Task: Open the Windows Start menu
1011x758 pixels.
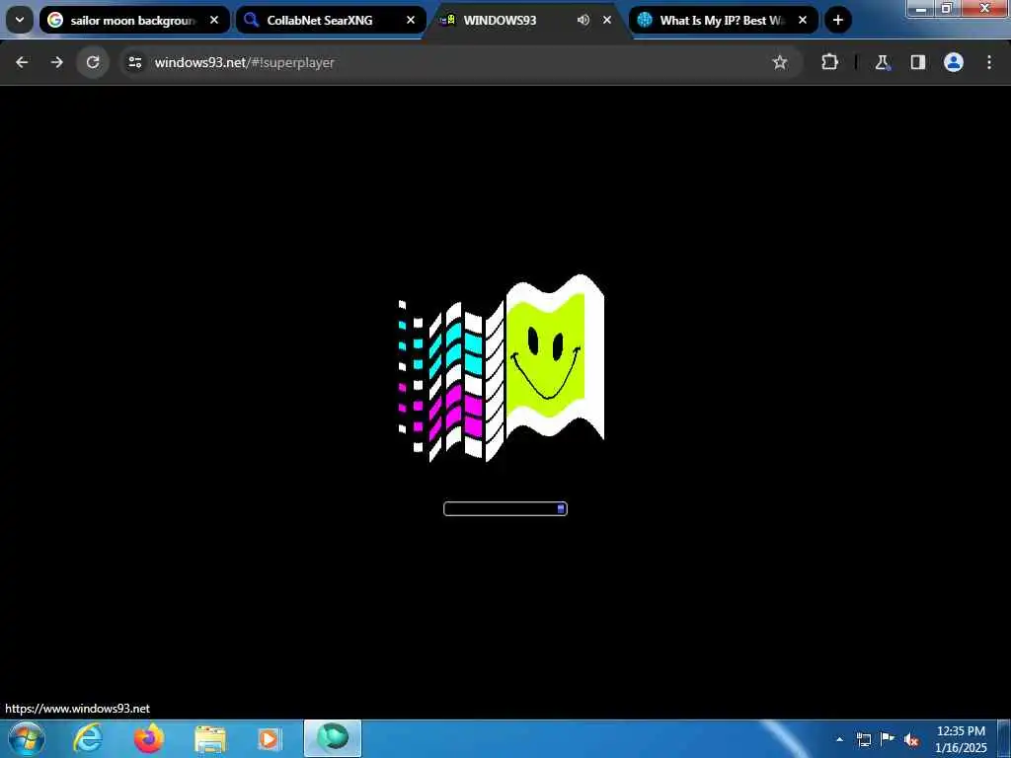Action: coord(26,738)
